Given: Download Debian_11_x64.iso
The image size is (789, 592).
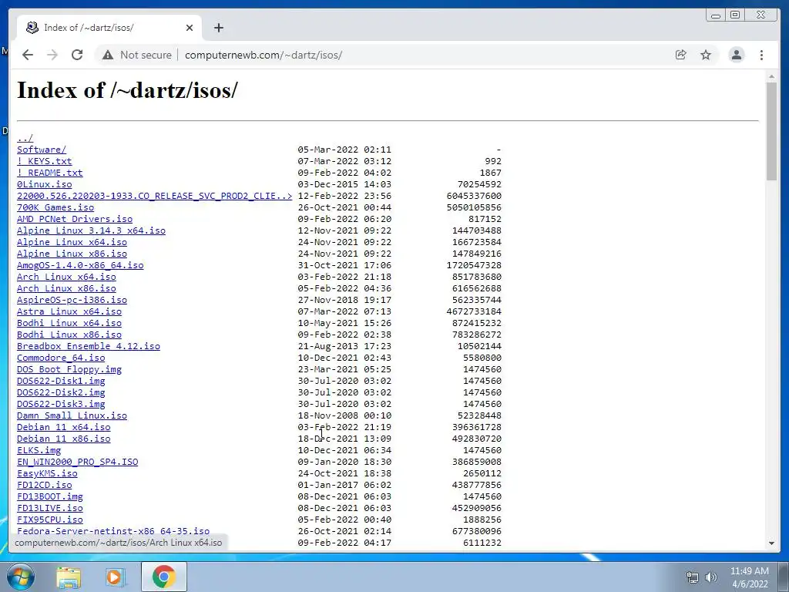Looking at the screenshot, I should [x=63, y=427].
